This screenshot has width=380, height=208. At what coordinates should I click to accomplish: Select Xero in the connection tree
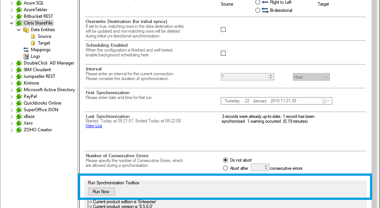click(28, 123)
